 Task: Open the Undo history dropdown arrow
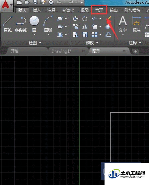[x=65, y=2]
